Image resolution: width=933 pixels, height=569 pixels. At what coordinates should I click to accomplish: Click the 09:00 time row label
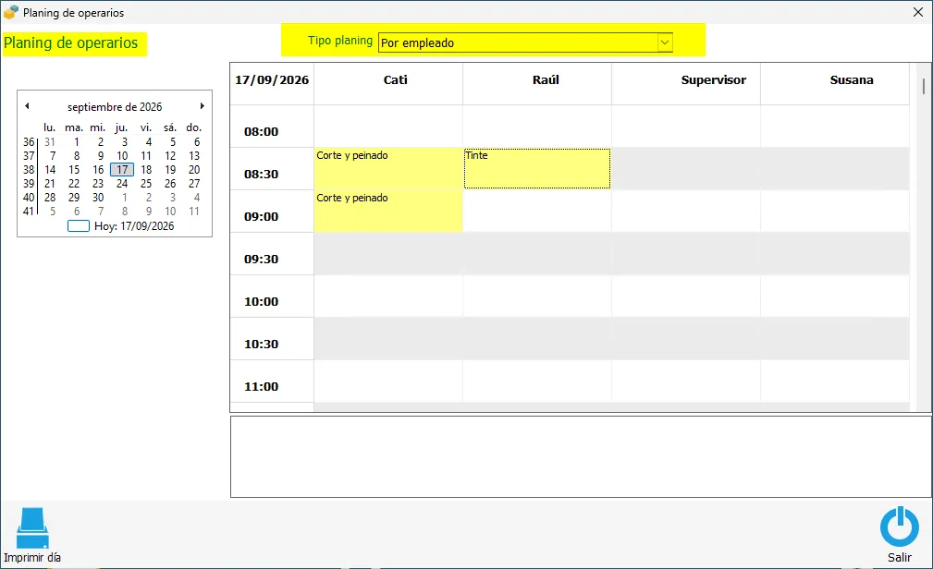tap(261, 216)
